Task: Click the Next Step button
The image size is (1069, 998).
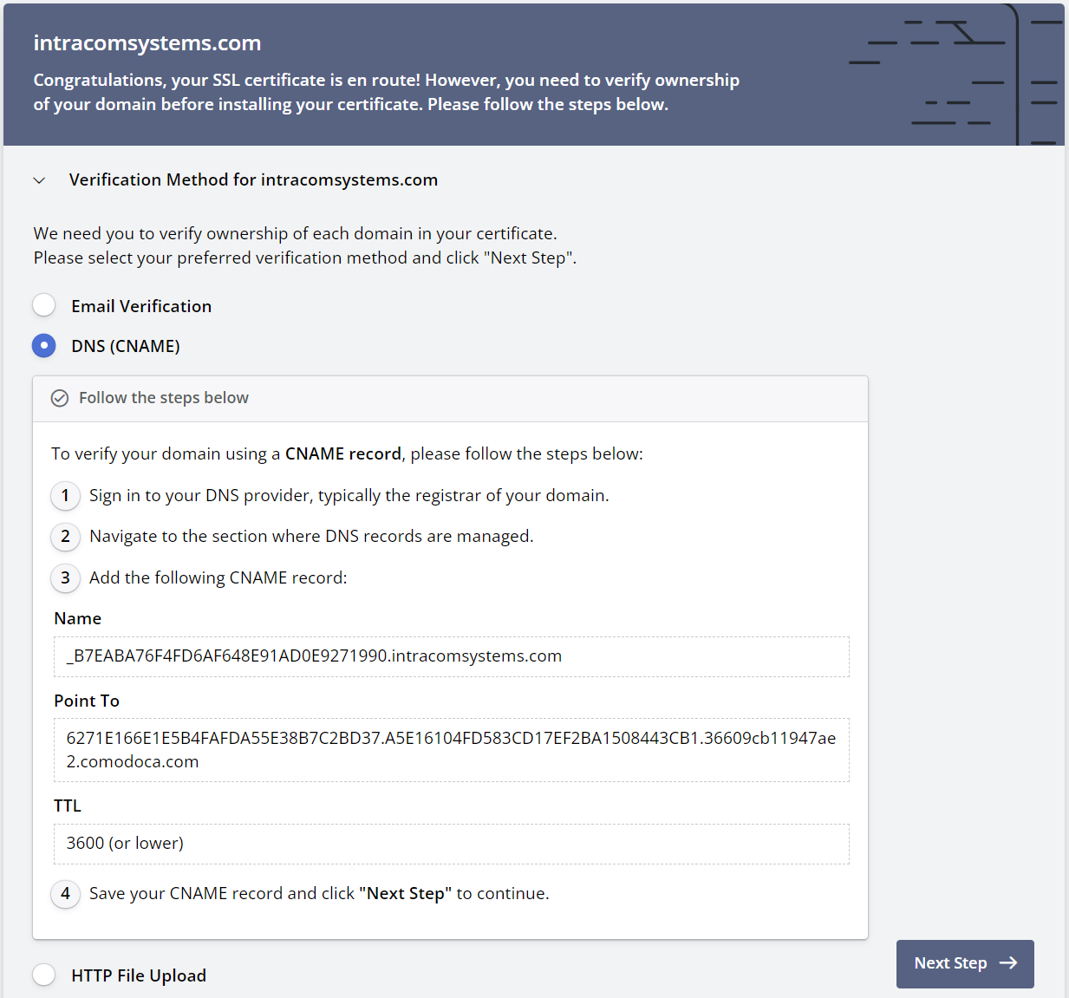Action: tap(965, 963)
